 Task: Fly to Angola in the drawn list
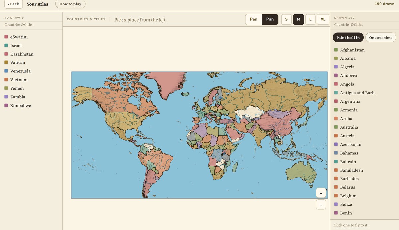point(364,84)
